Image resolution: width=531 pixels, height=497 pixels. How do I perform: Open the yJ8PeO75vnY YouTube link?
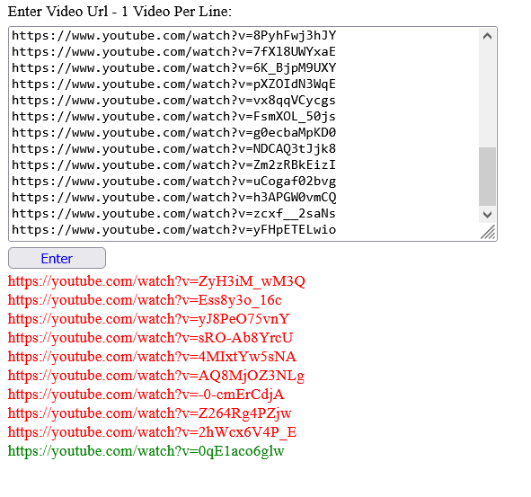click(x=148, y=319)
